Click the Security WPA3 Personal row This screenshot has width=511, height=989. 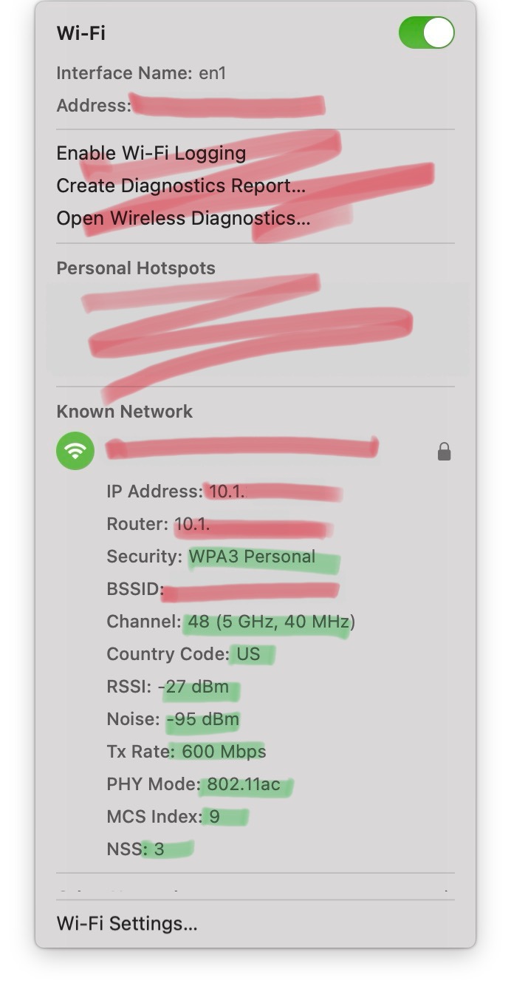[x=211, y=557]
